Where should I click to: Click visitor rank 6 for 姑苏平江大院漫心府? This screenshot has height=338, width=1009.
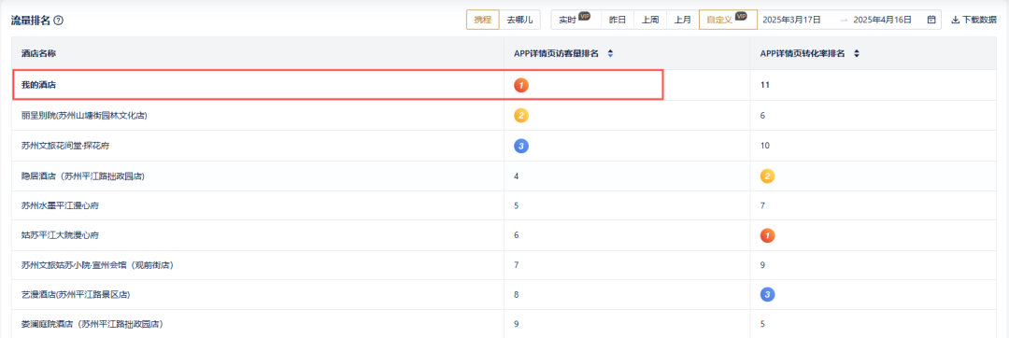[x=517, y=236]
